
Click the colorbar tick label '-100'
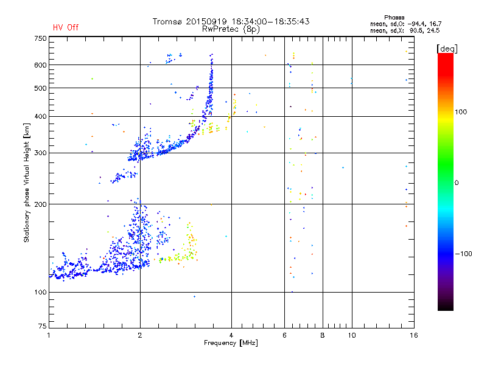(463, 254)
